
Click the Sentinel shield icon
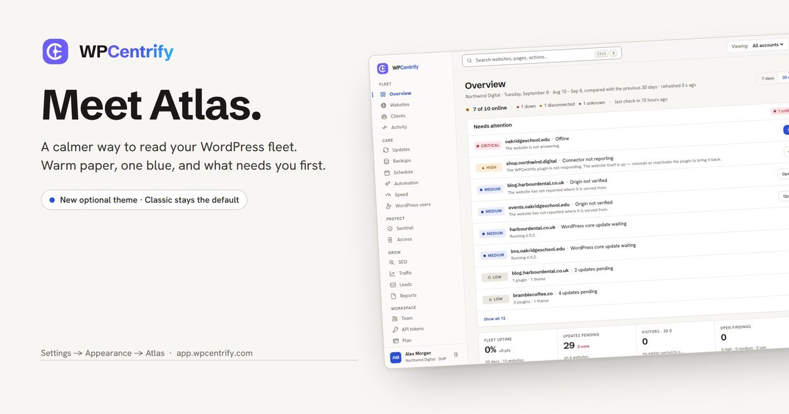click(390, 228)
